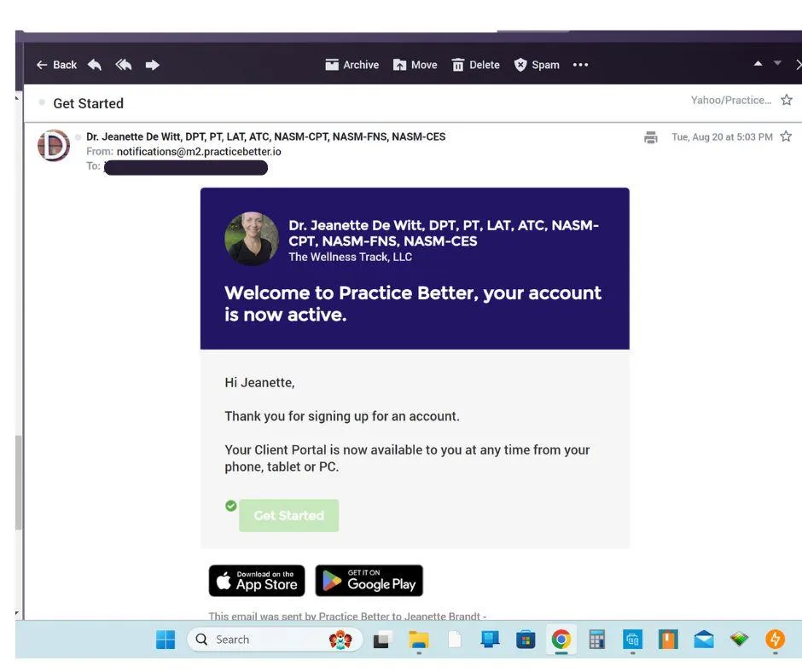
Task: Click The Wellness Track, LLC text
Action: [x=351, y=257]
